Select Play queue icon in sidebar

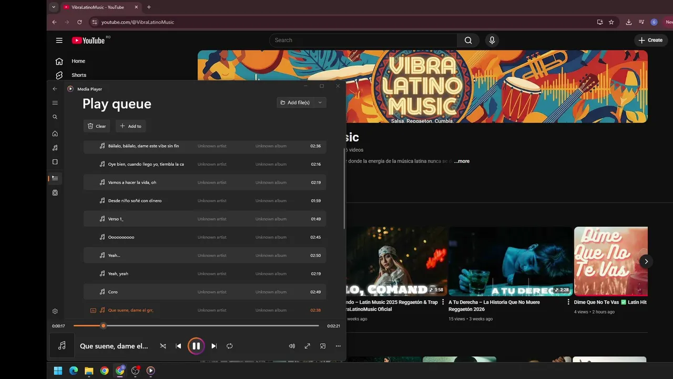click(55, 178)
